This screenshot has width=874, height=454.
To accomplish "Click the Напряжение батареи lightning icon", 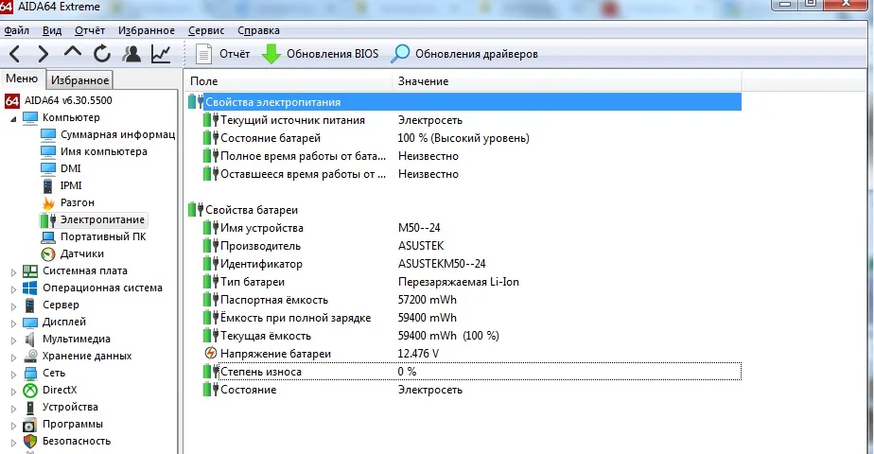I will coord(211,353).
